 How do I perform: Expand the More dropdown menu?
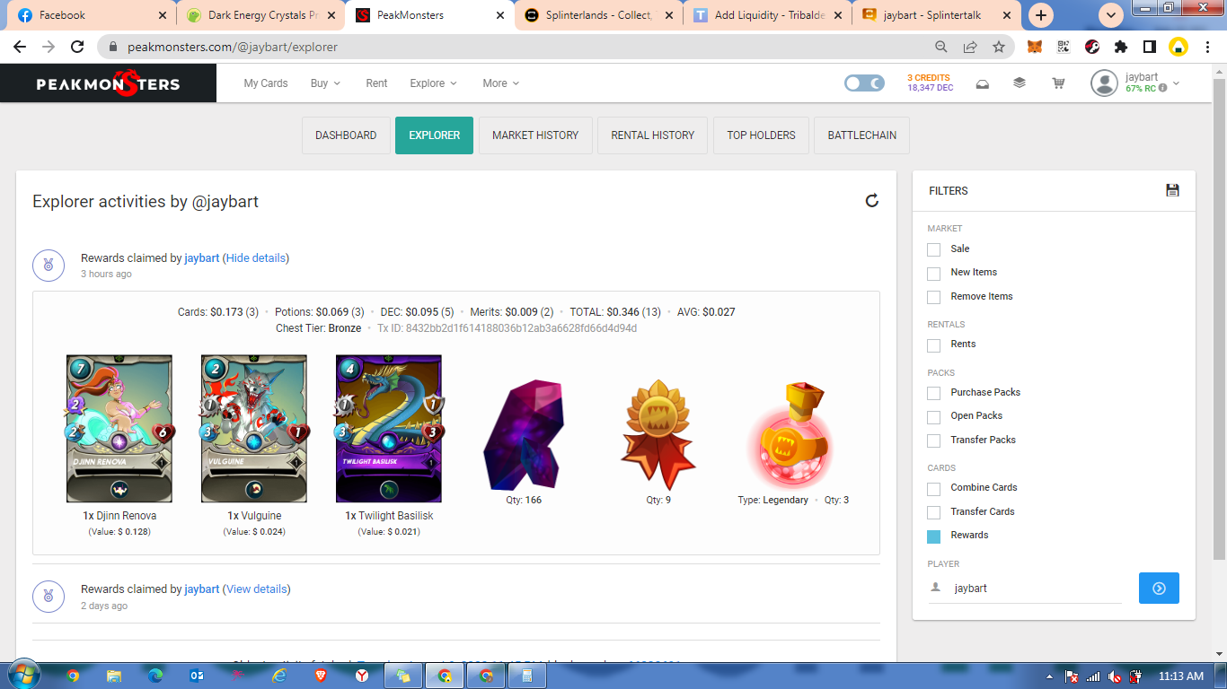tap(500, 83)
